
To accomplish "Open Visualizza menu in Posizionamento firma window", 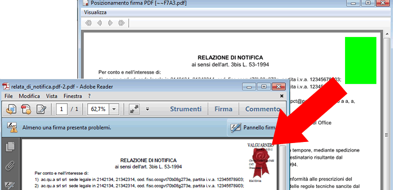I will pyautogui.click(x=95, y=12).
